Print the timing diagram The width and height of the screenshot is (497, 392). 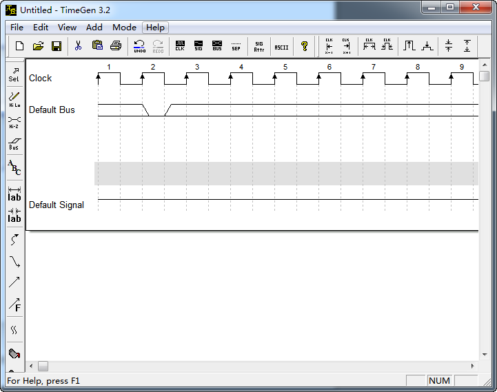116,46
